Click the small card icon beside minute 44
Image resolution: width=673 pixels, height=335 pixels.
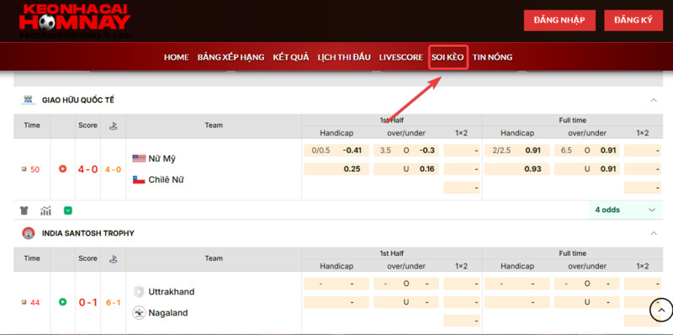tap(24, 302)
